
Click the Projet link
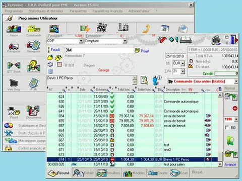point(145,51)
